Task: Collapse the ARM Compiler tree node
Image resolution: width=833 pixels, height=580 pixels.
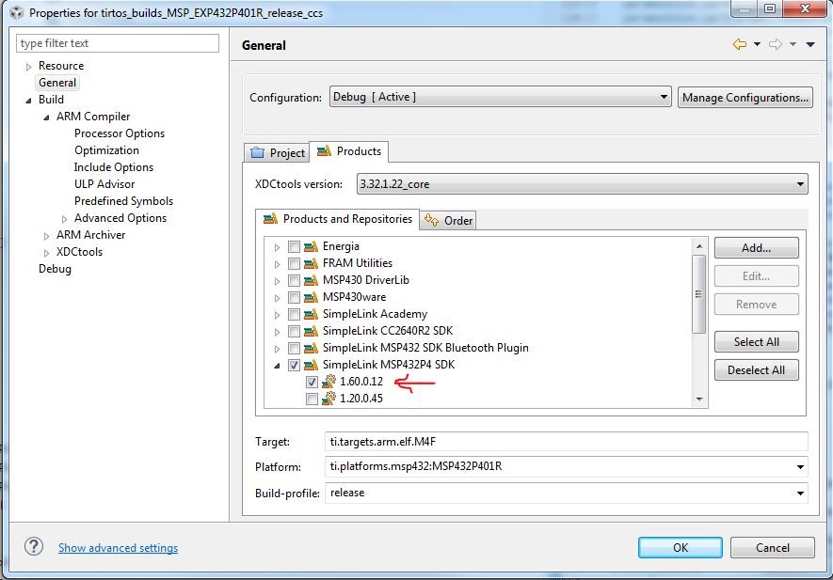Action: click(x=46, y=118)
